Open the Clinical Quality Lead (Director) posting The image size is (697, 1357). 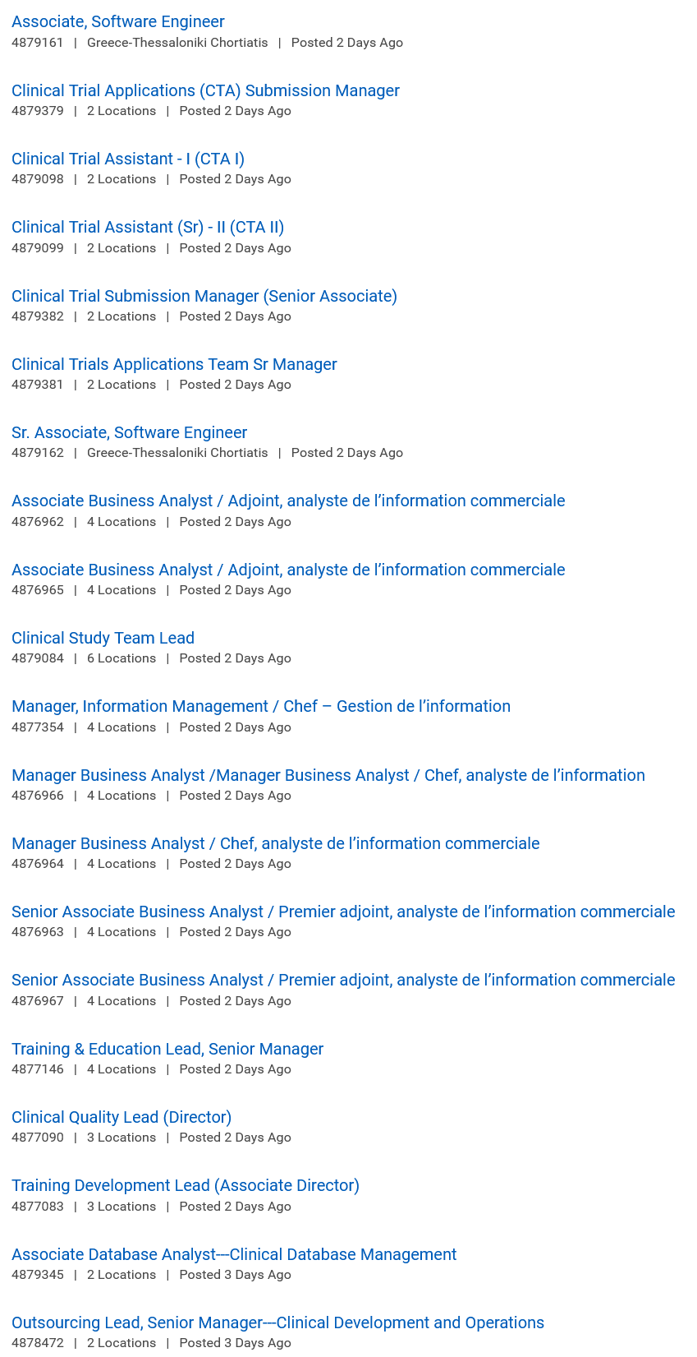point(122,1118)
